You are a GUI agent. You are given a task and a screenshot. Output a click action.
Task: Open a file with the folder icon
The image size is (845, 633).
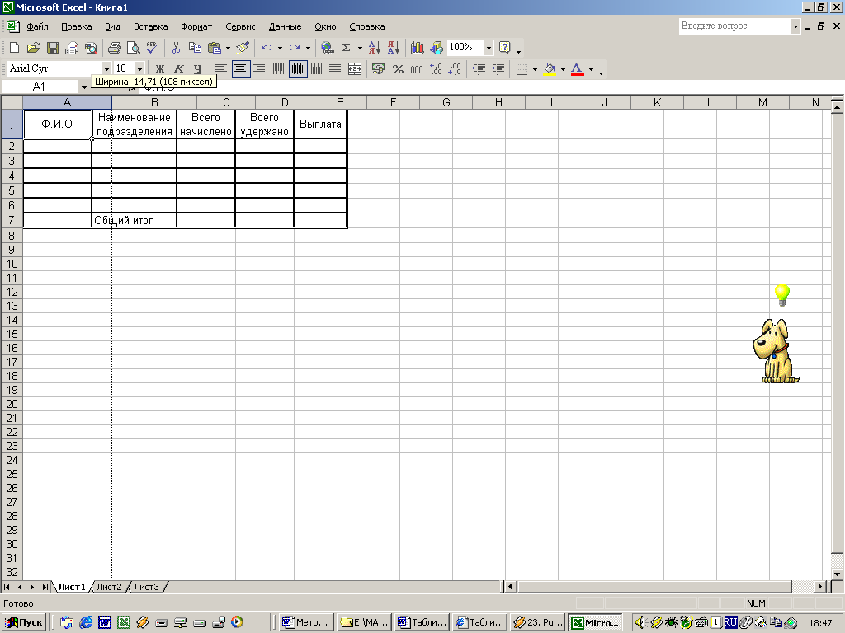pyautogui.click(x=33, y=48)
